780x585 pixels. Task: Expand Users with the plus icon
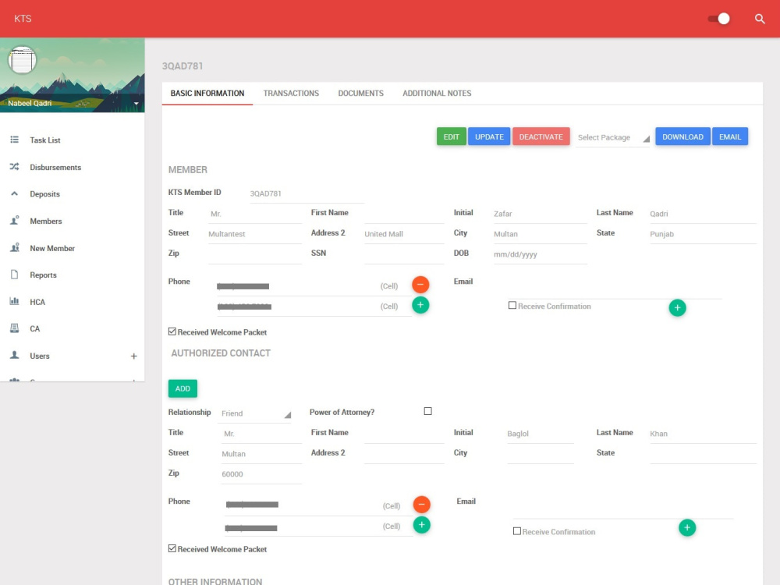click(134, 356)
